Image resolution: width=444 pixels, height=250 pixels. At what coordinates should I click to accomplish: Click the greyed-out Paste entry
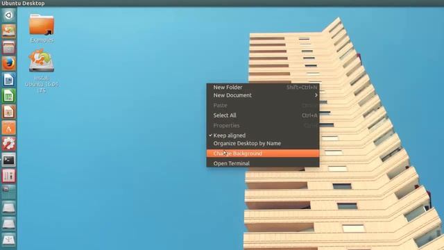tap(263, 106)
